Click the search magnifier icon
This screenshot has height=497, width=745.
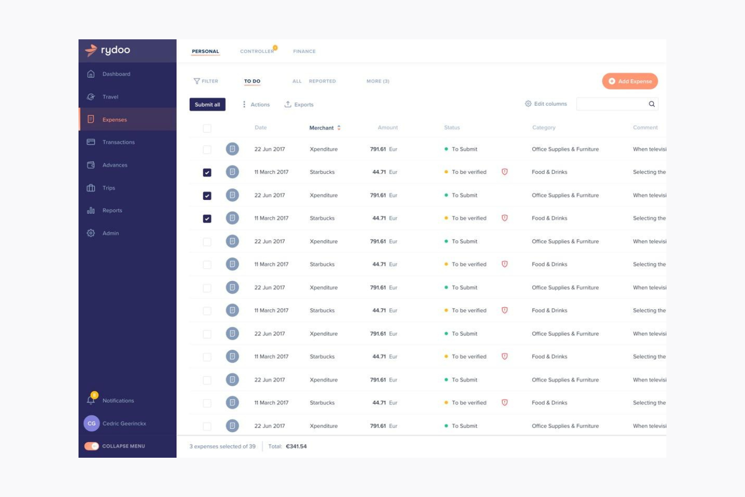coord(651,104)
